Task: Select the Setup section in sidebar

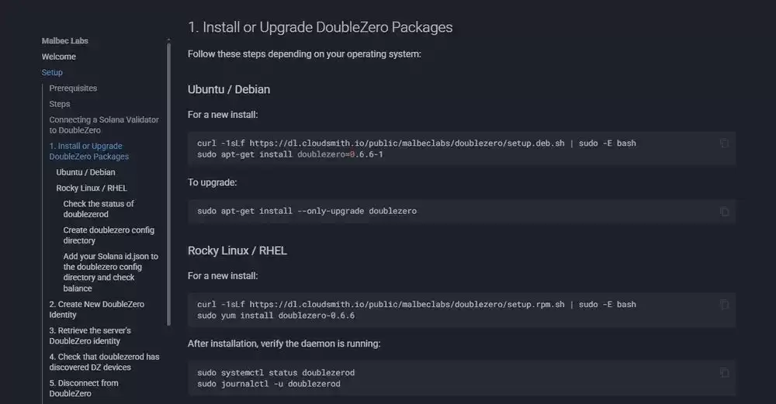Action: click(52, 72)
